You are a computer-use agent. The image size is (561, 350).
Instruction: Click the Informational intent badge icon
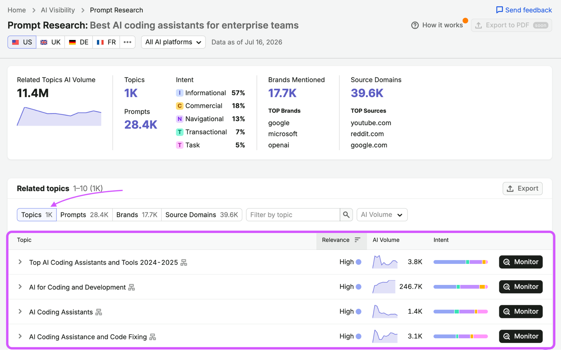(x=180, y=93)
